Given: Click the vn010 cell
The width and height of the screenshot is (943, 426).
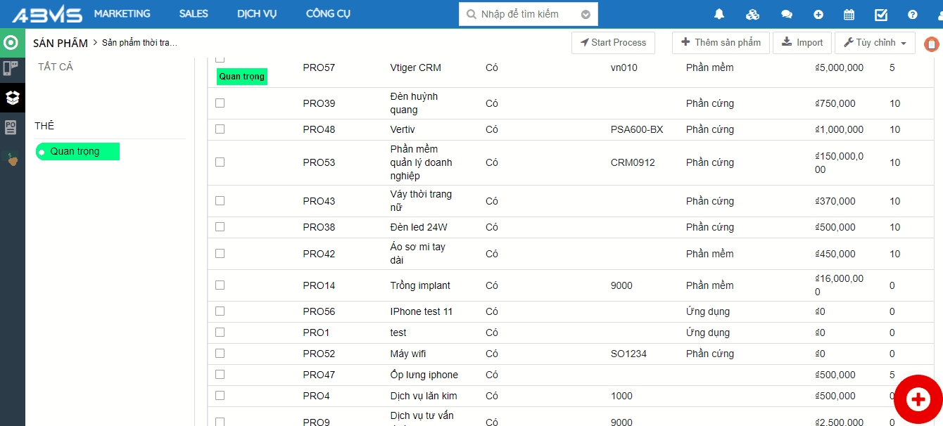Looking at the screenshot, I should pyautogui.click(x=624, y=67).
